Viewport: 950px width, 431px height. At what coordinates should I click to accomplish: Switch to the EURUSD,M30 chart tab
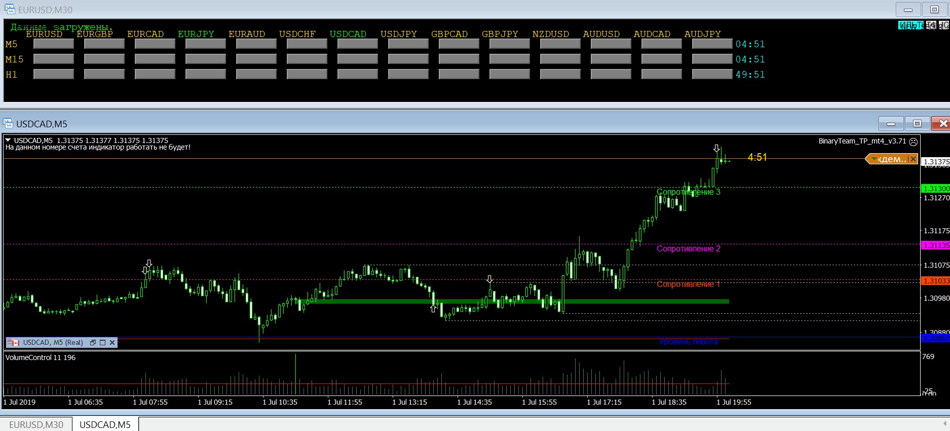tap(36, 424)
